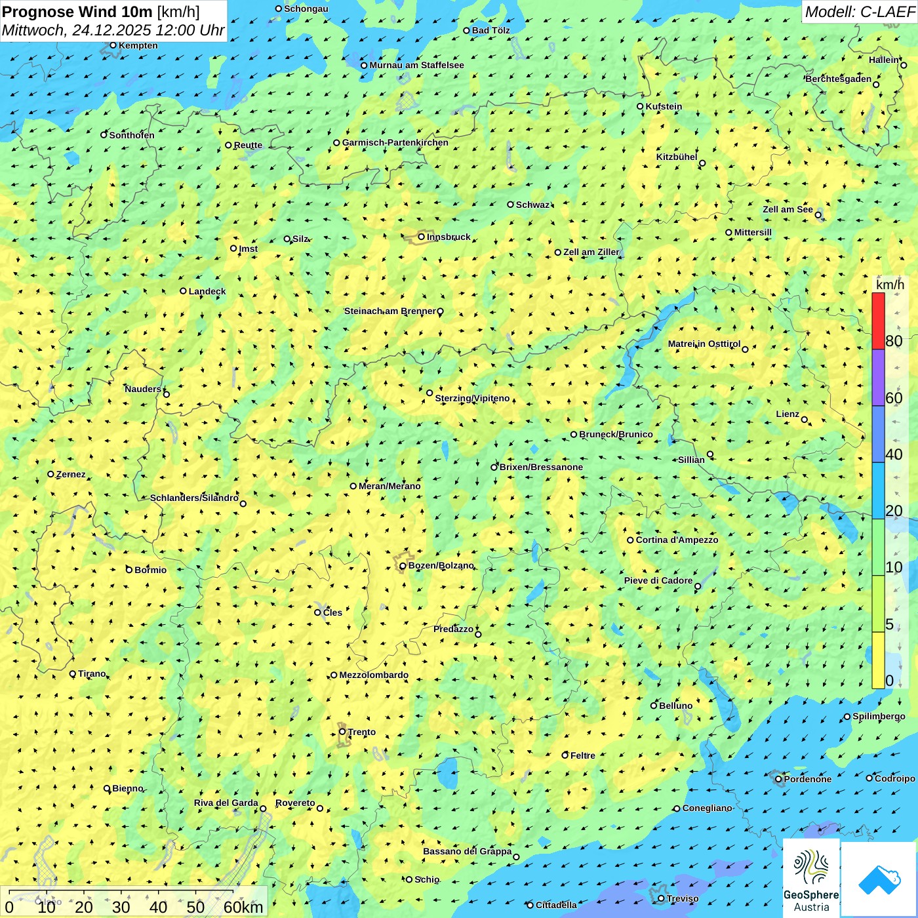The image size is (918, 918).
Task: Click the Riva del Garda label
Action: click(226, 803)
